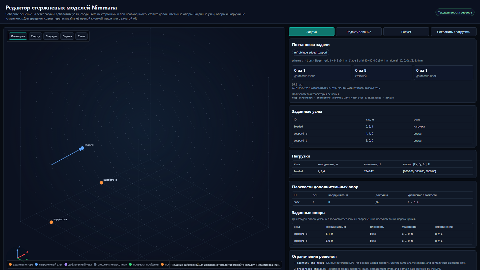Click 'support-a' in the Заданные опоры table
The width and height of the screenshot is (480, 270).
300,234
